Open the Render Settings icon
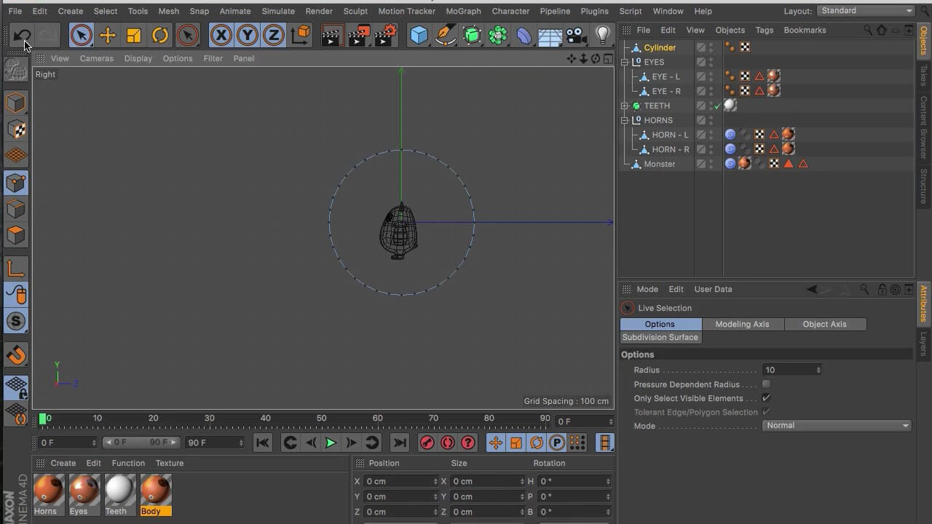 pyautogui.click(x=385, y=34)
